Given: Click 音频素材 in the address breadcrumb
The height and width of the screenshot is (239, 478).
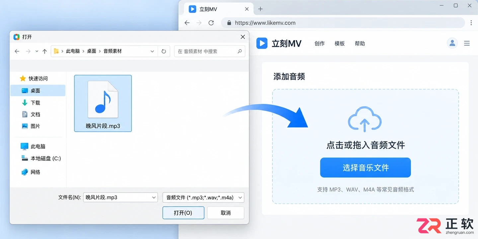Looking at the screenshot, I should coord(113,51).
